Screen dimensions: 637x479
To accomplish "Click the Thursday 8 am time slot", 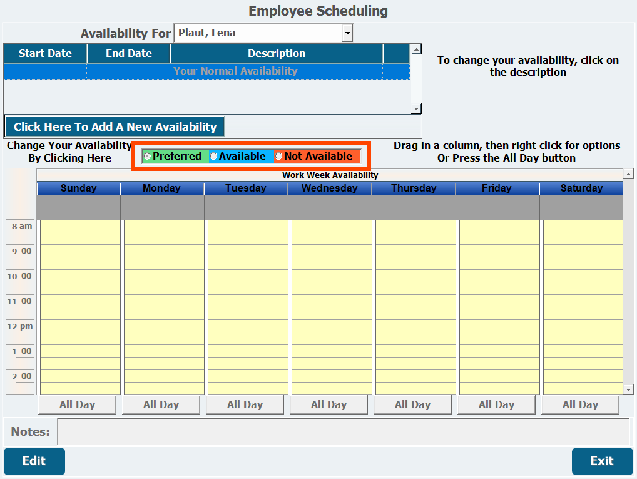I will [x=414, y=226].
